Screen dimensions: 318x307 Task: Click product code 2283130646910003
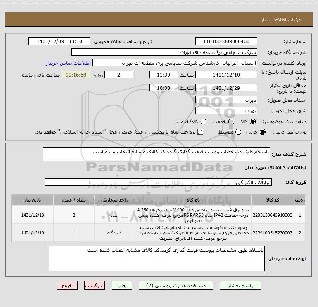[x=273, y=215]
